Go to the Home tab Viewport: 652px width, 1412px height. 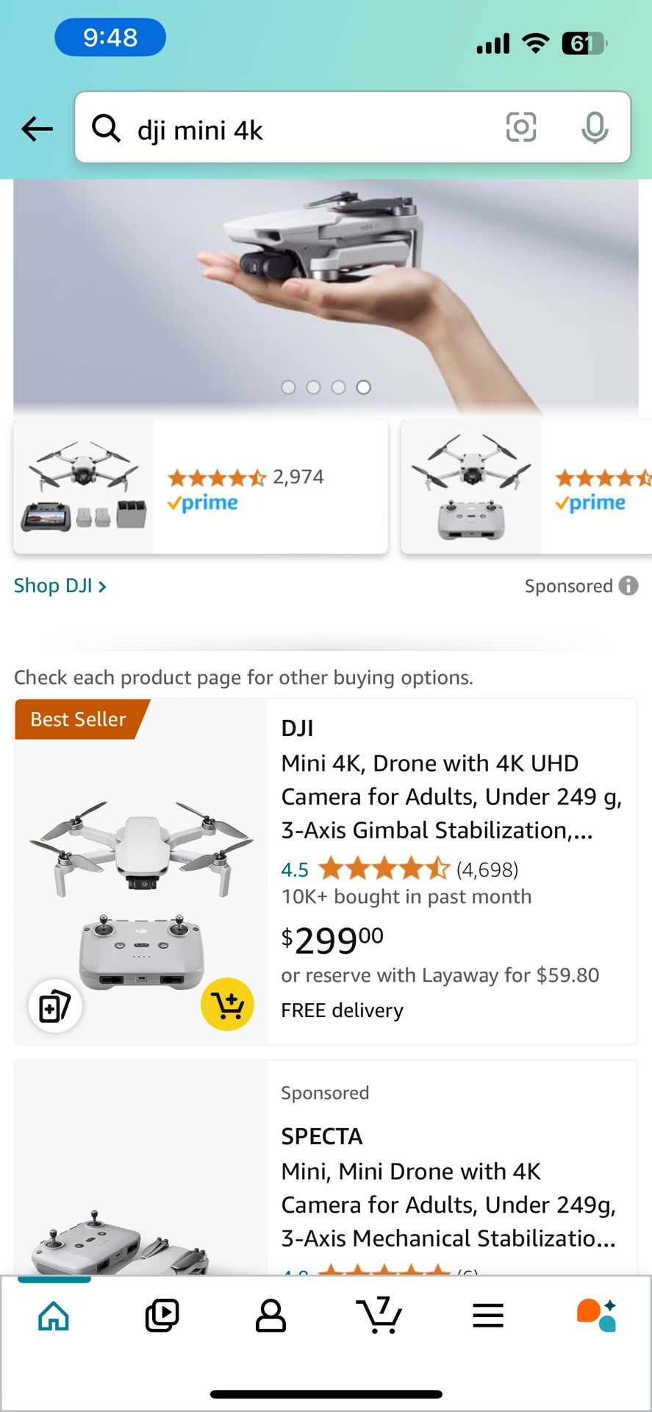tap(54, 1316)
